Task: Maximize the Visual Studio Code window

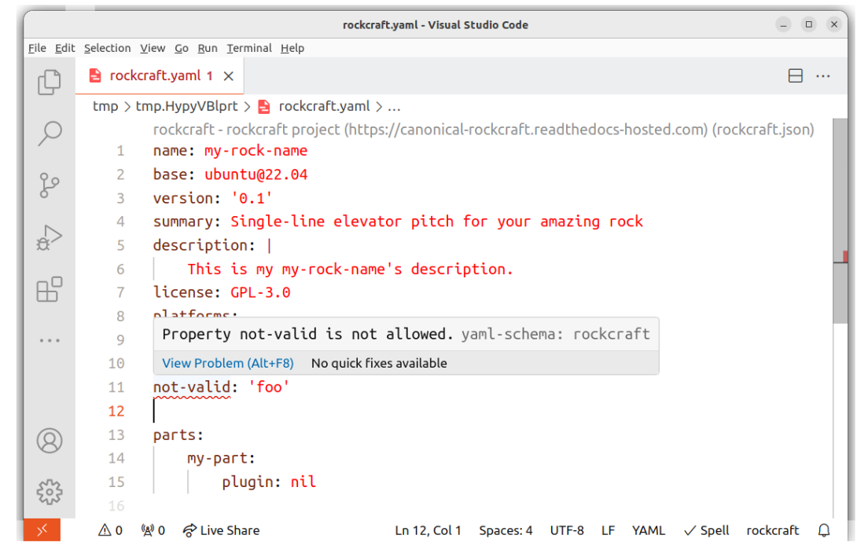Action: coord(809,24)
